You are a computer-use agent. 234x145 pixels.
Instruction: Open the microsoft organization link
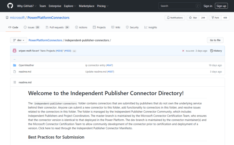pos(17,18)
